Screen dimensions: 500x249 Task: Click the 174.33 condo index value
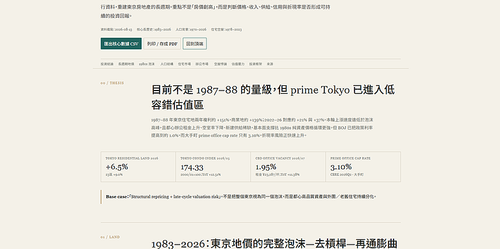click(192, 167)
